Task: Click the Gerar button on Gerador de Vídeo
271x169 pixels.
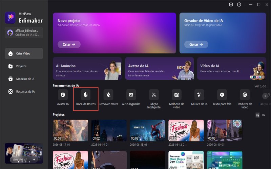Action: (x=196, y=44)
